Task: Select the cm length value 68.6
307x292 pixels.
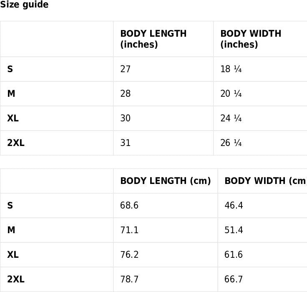Action: pyautogui.click(x=129, y=206)
